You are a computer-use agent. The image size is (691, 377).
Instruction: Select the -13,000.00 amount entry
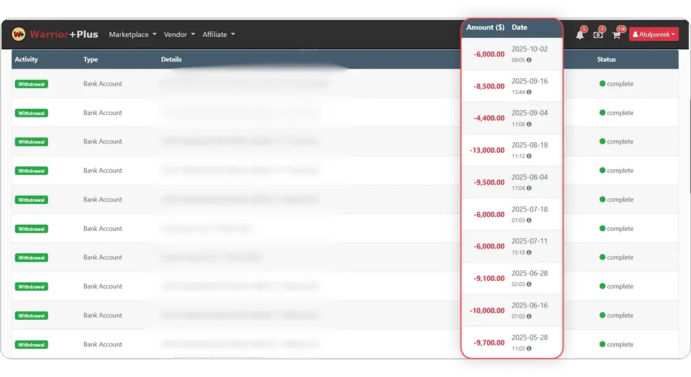tap(487, 150)
